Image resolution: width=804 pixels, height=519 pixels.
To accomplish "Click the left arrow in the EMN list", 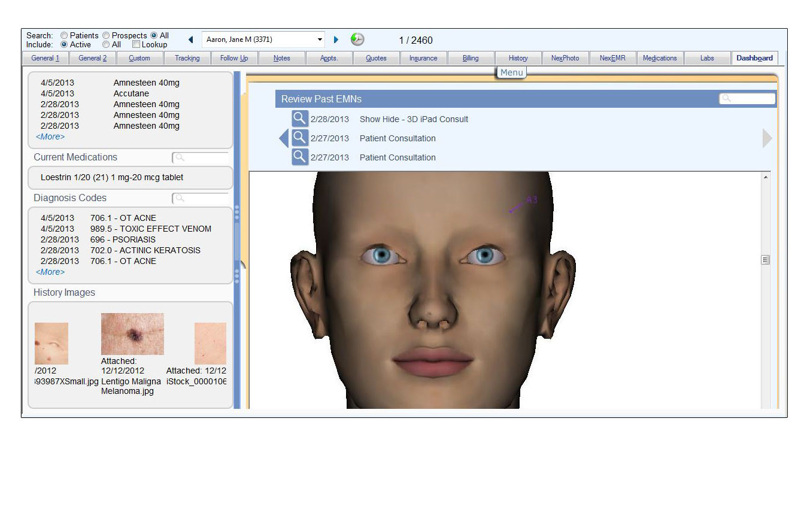I will pos(283,138).
